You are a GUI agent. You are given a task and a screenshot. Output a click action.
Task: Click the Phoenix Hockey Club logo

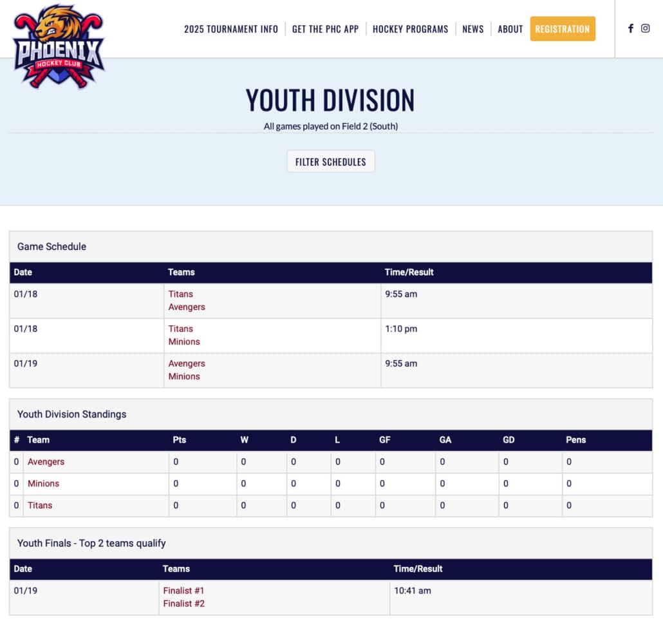pos(59,46)
